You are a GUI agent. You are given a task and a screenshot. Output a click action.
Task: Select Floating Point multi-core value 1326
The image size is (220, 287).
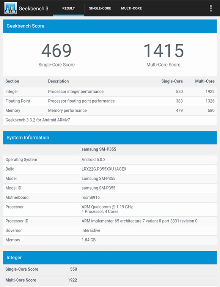coord(210,101)
